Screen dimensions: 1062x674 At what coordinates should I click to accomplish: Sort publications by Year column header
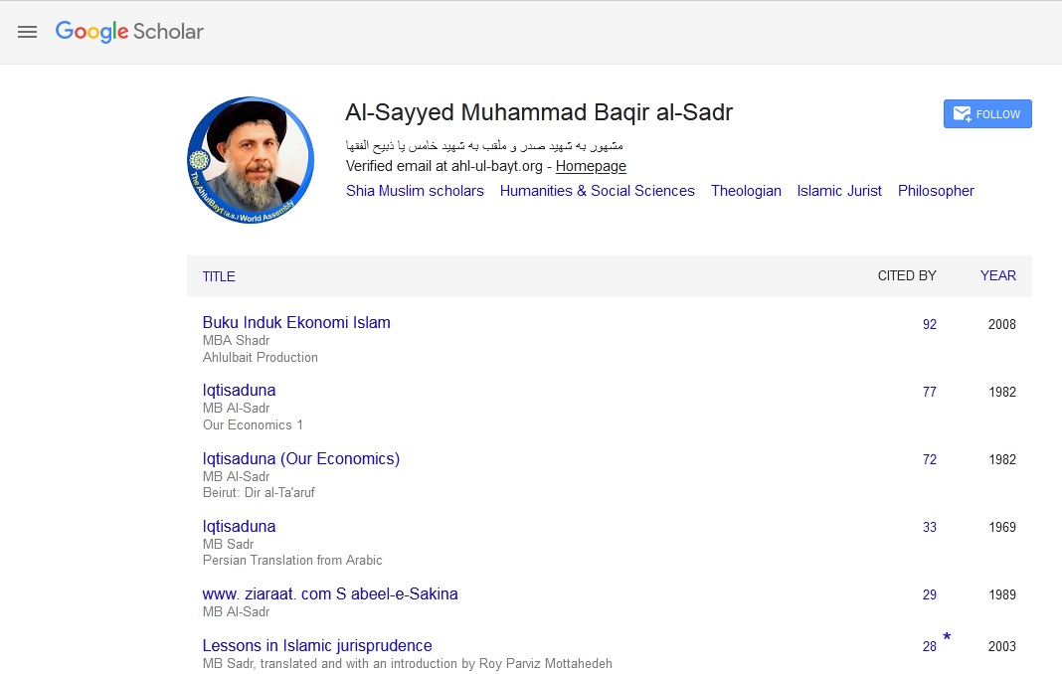click(x=997, y=275)
